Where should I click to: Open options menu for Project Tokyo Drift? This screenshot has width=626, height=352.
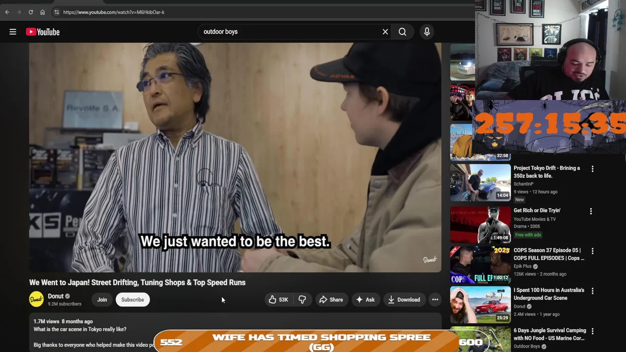(592, 169)
